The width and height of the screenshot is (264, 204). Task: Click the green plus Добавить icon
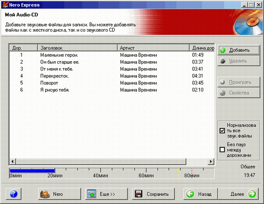(x=223, y=50)
